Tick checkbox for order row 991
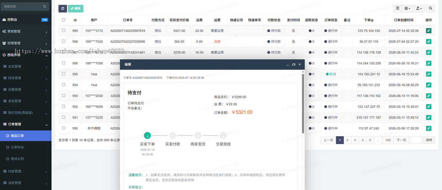 pos(64,117)
